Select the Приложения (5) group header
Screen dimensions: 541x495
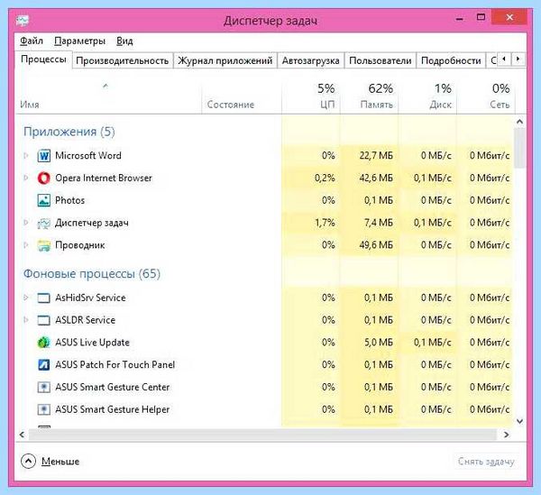(69, 132)
